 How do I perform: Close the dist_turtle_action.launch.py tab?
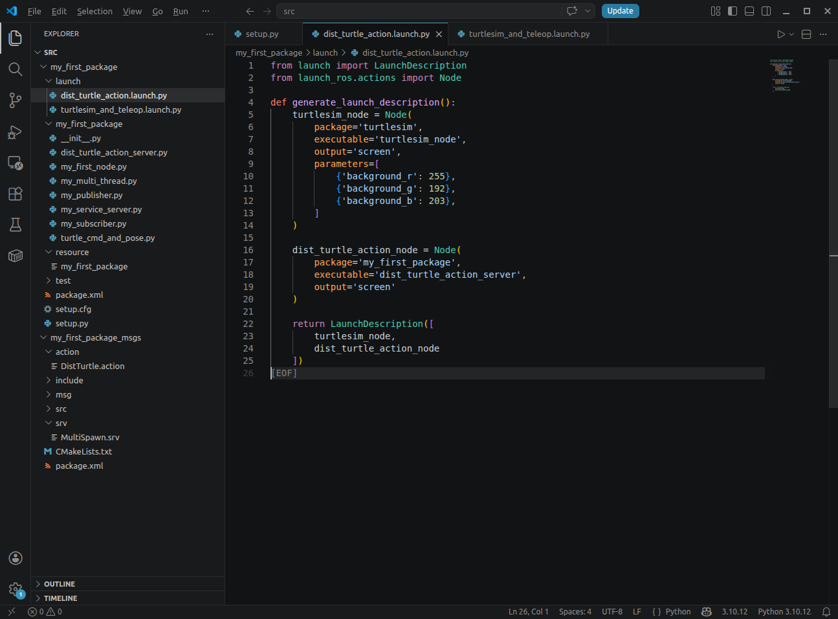tap(439, 34)
